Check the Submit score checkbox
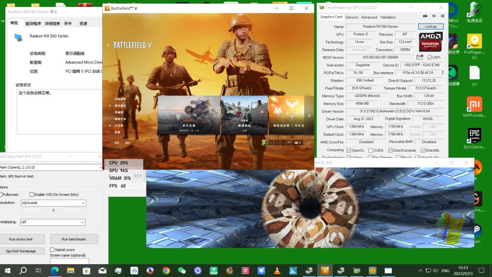The width and height of the screenshot is (492, 277). pyautogui.click(x=52, y=250)
